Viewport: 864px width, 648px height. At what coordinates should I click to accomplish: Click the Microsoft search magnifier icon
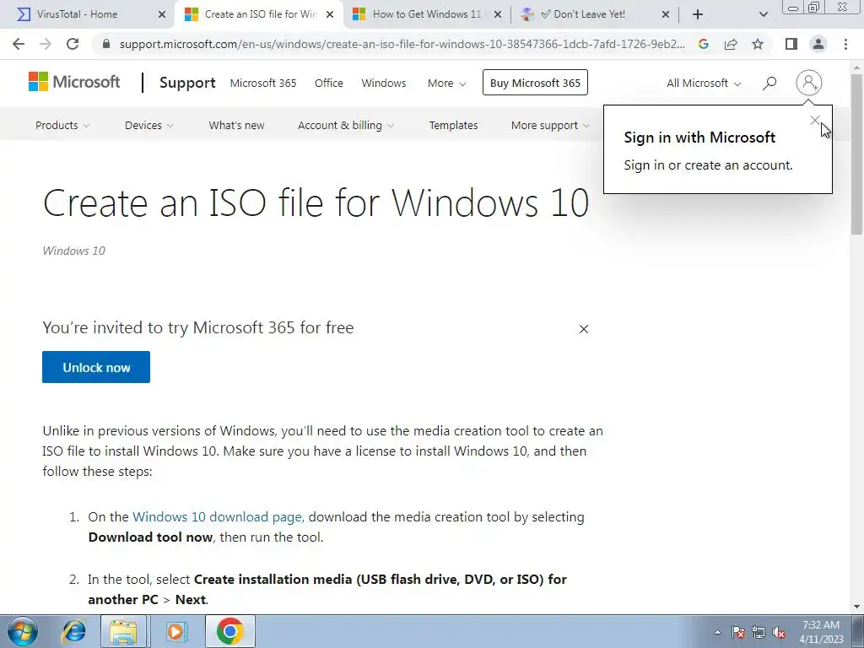click(769, 84)
